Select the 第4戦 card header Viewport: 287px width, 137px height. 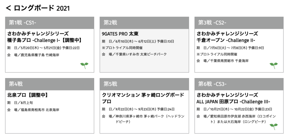50,84
